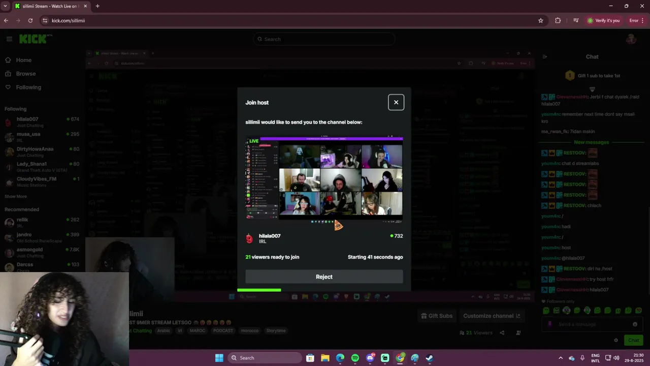Viewport: 650px width, 366px height.
Task: Open the hilala007 followed channel
Action: coord(42,121)
